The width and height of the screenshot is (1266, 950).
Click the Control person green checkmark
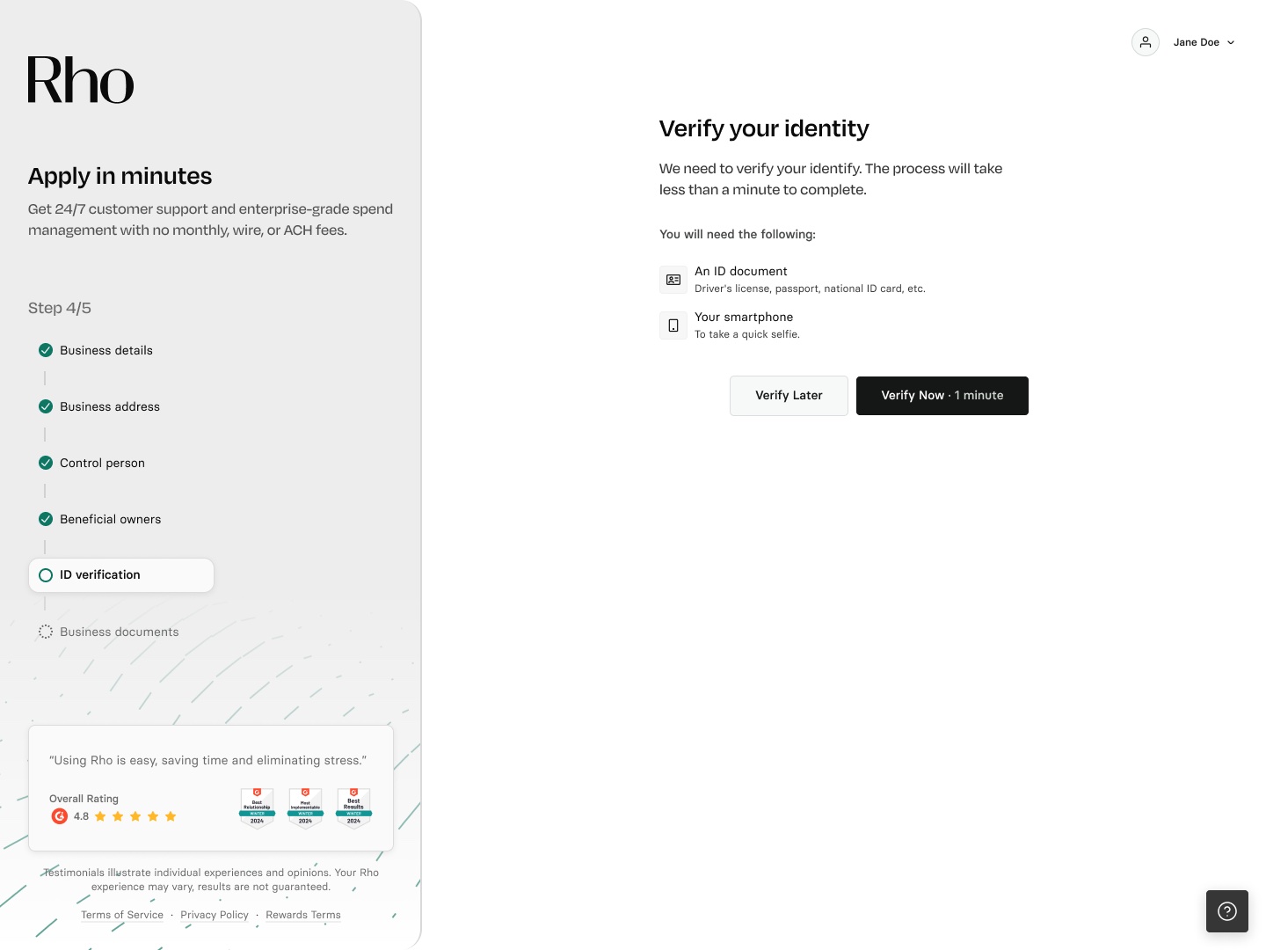pos(46,463)
